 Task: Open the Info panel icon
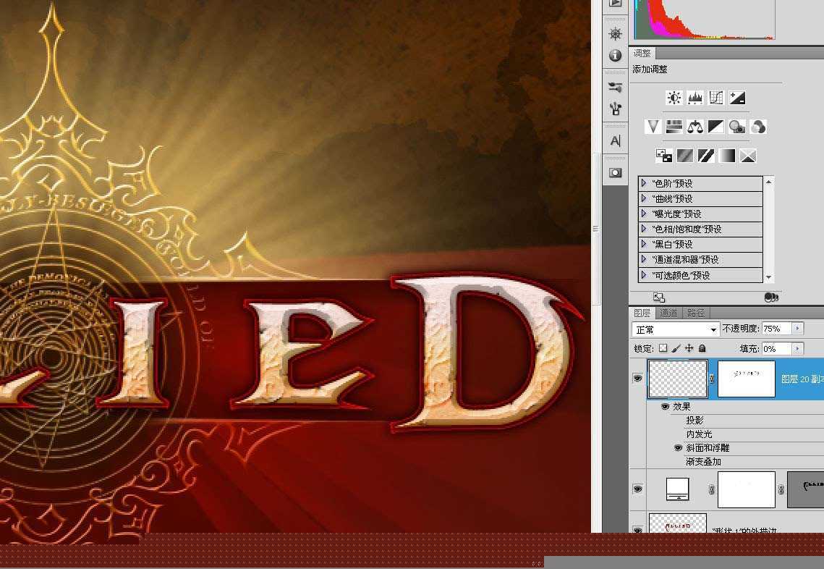pyautogui.click(x=616, y=56)
